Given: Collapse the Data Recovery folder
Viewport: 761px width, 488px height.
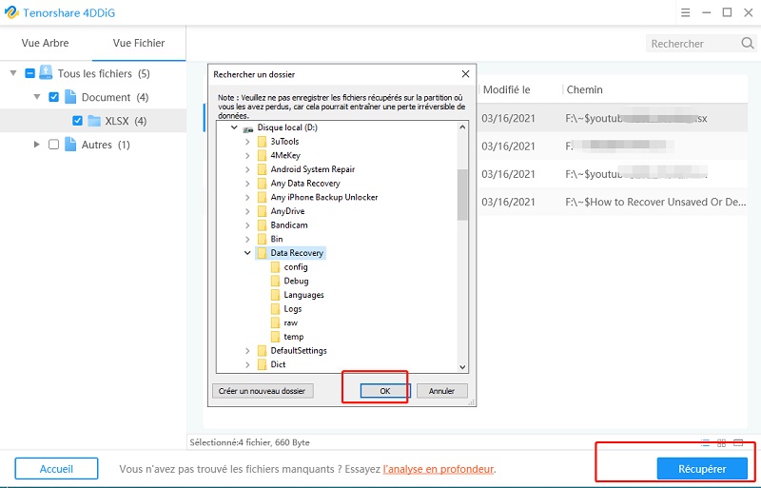Looking at the screenshot, I should [x=247, y=253].
